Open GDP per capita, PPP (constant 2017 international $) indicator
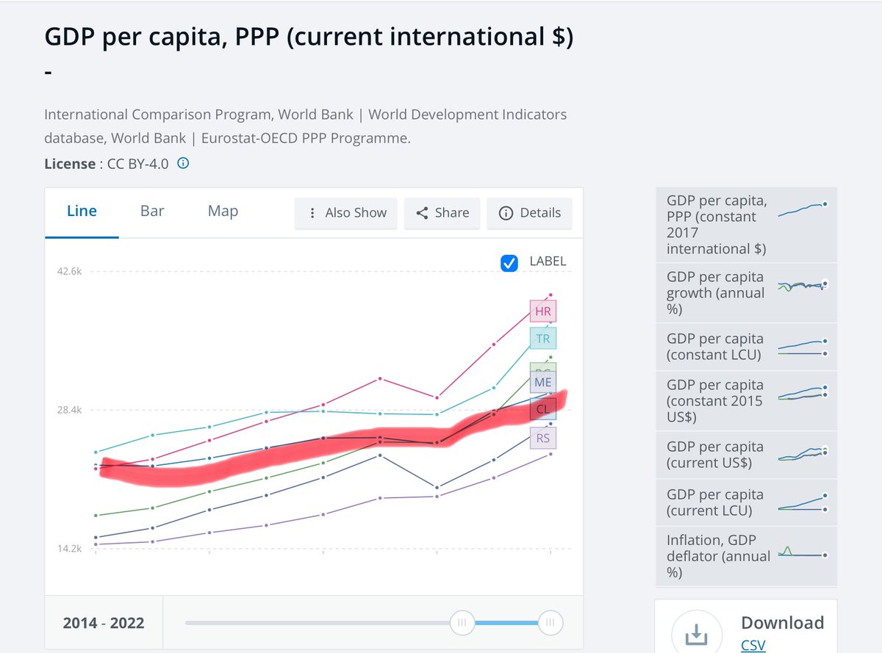This screenshot has width=882, height=653. click(x=747, y=225)
